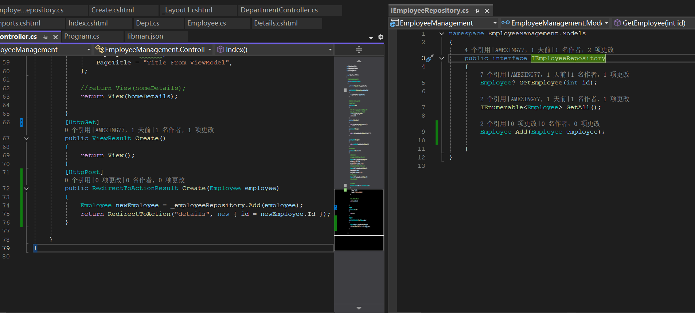Click the EmployeeManagement.Models namespace name

point(537,33)
